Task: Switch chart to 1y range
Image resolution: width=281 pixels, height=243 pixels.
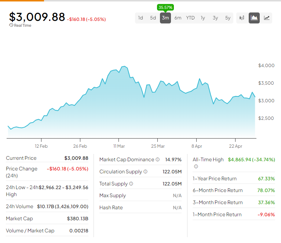Action: [203, 18]
